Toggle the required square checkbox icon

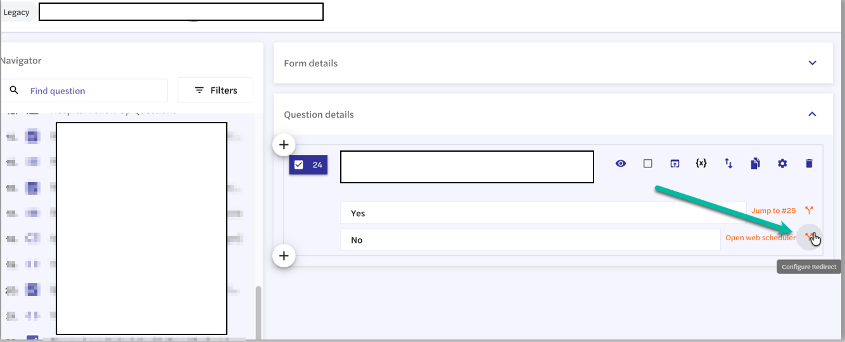[647, 164]
